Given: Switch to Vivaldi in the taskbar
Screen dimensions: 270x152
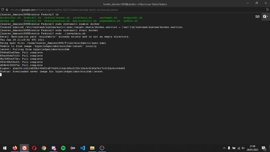Looking at the screenshot, I should click(24, 148).
